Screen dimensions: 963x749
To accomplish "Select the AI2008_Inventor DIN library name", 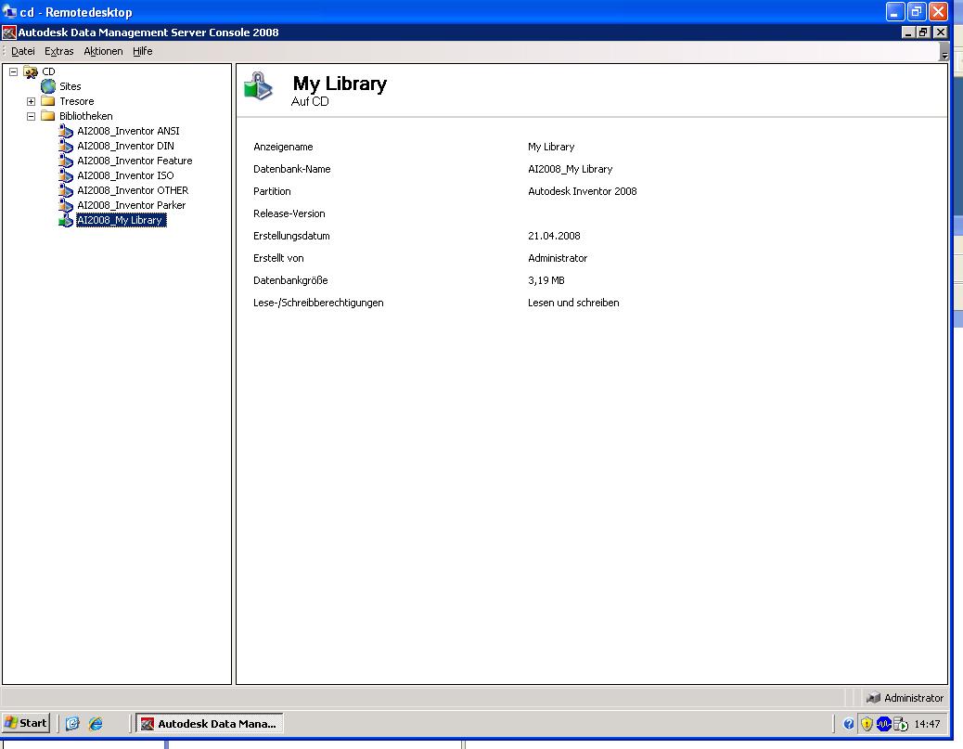I will click(126, 146).
